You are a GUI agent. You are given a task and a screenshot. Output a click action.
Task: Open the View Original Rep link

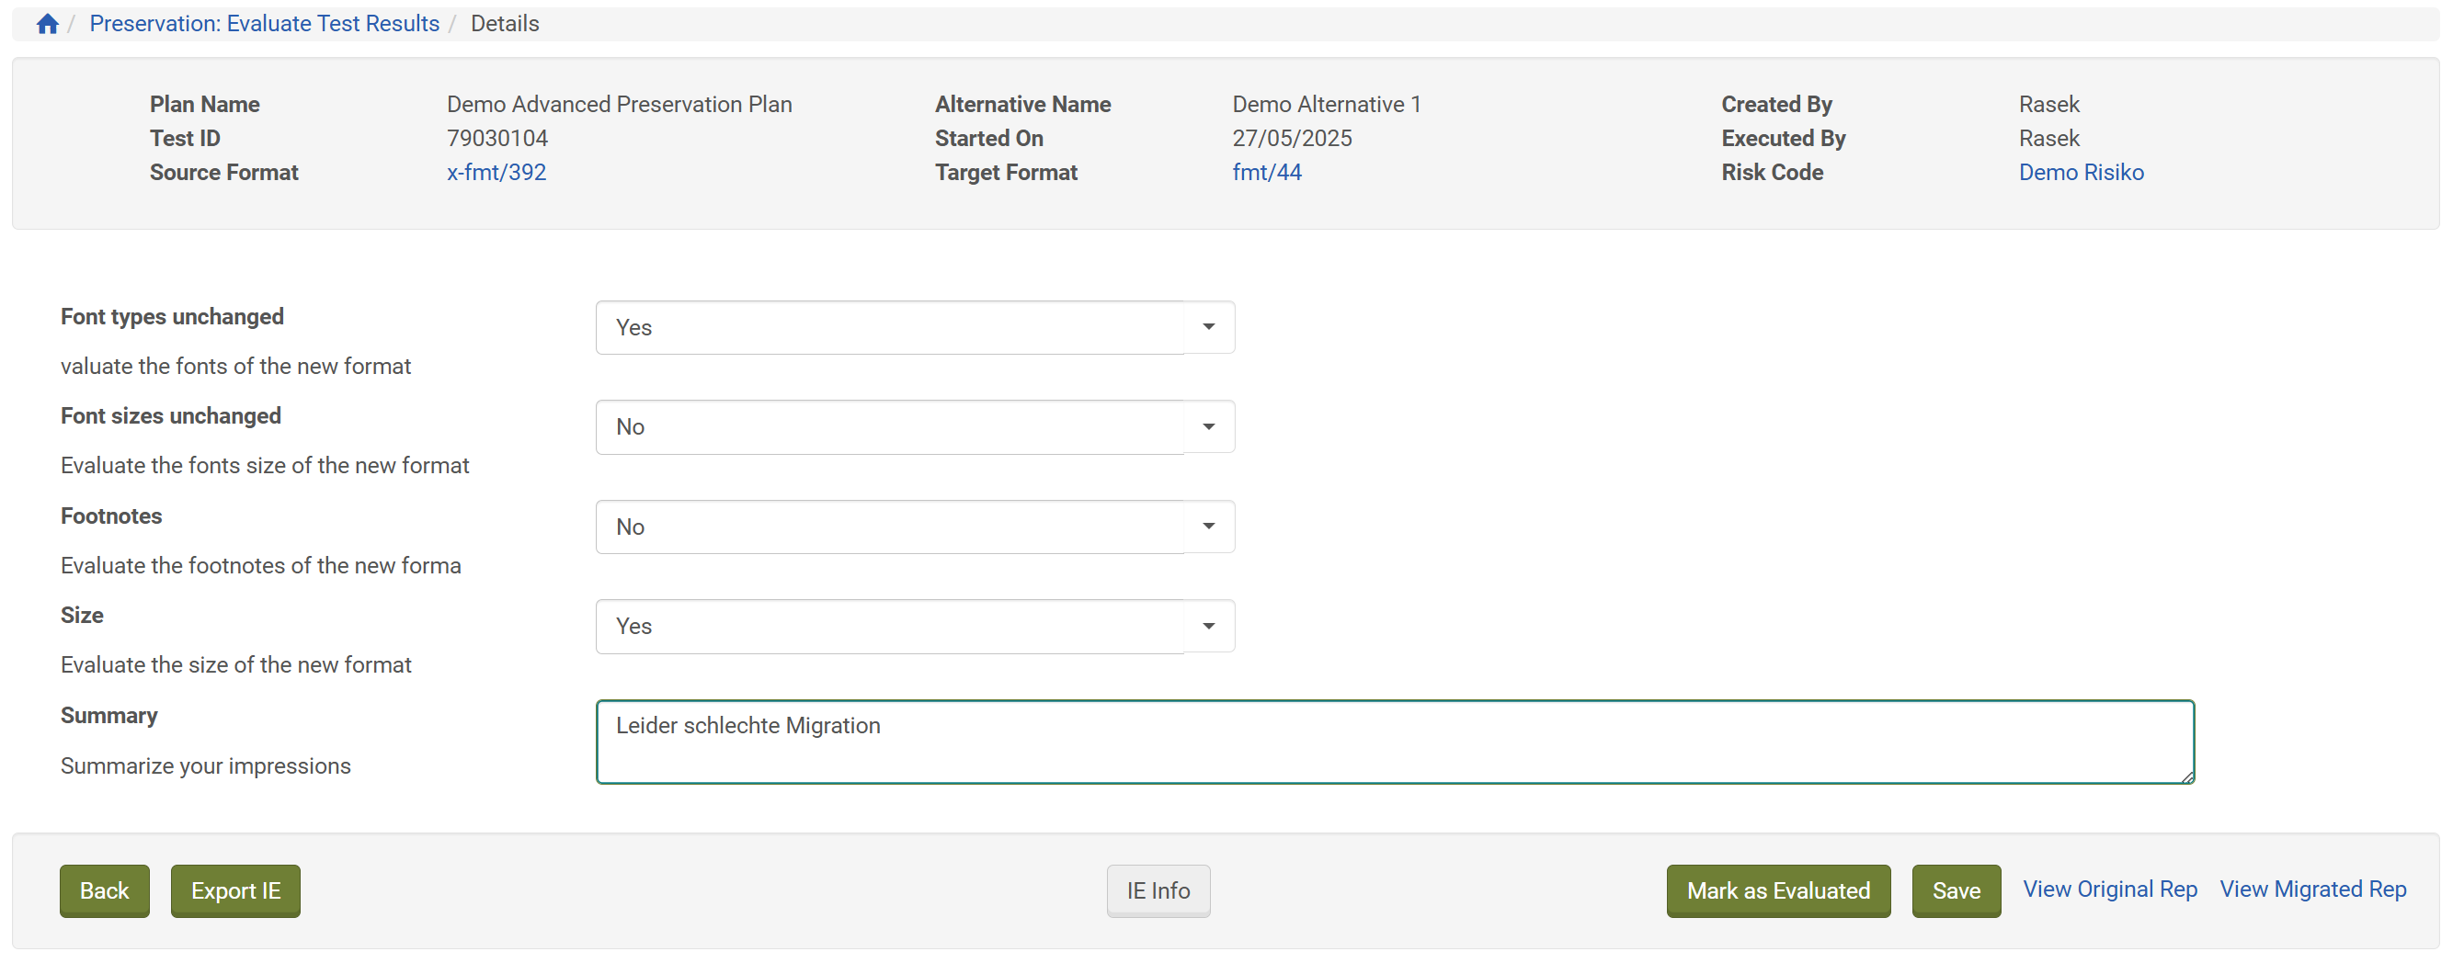pyautogui.click(x=2109, y=889)
